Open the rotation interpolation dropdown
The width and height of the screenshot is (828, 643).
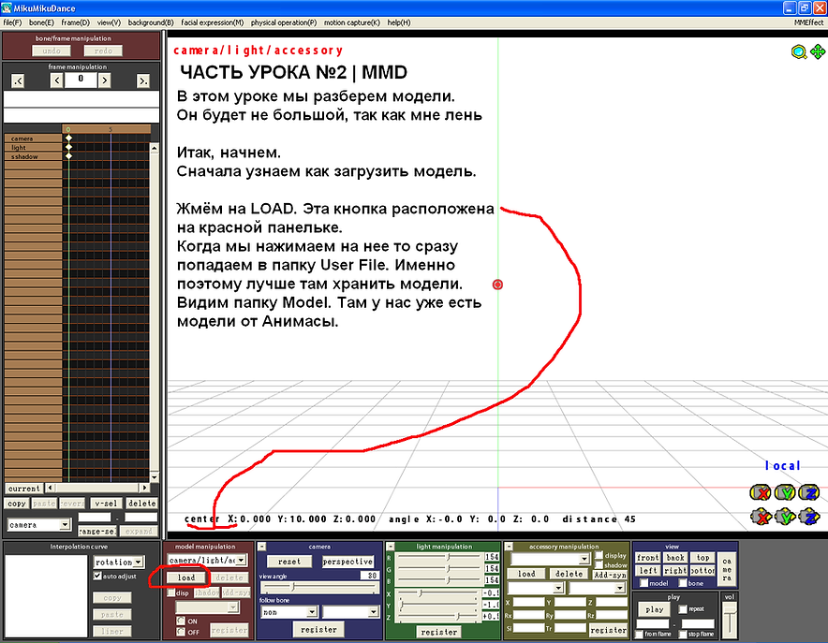(x=119, y=563)
